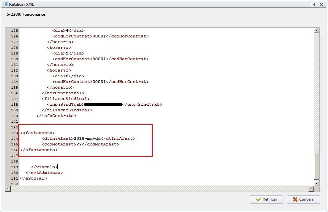Click the horizontal scrollbar track
This screenshot has width=328, height=212.
pyautogui.click(x=159, y=189)
